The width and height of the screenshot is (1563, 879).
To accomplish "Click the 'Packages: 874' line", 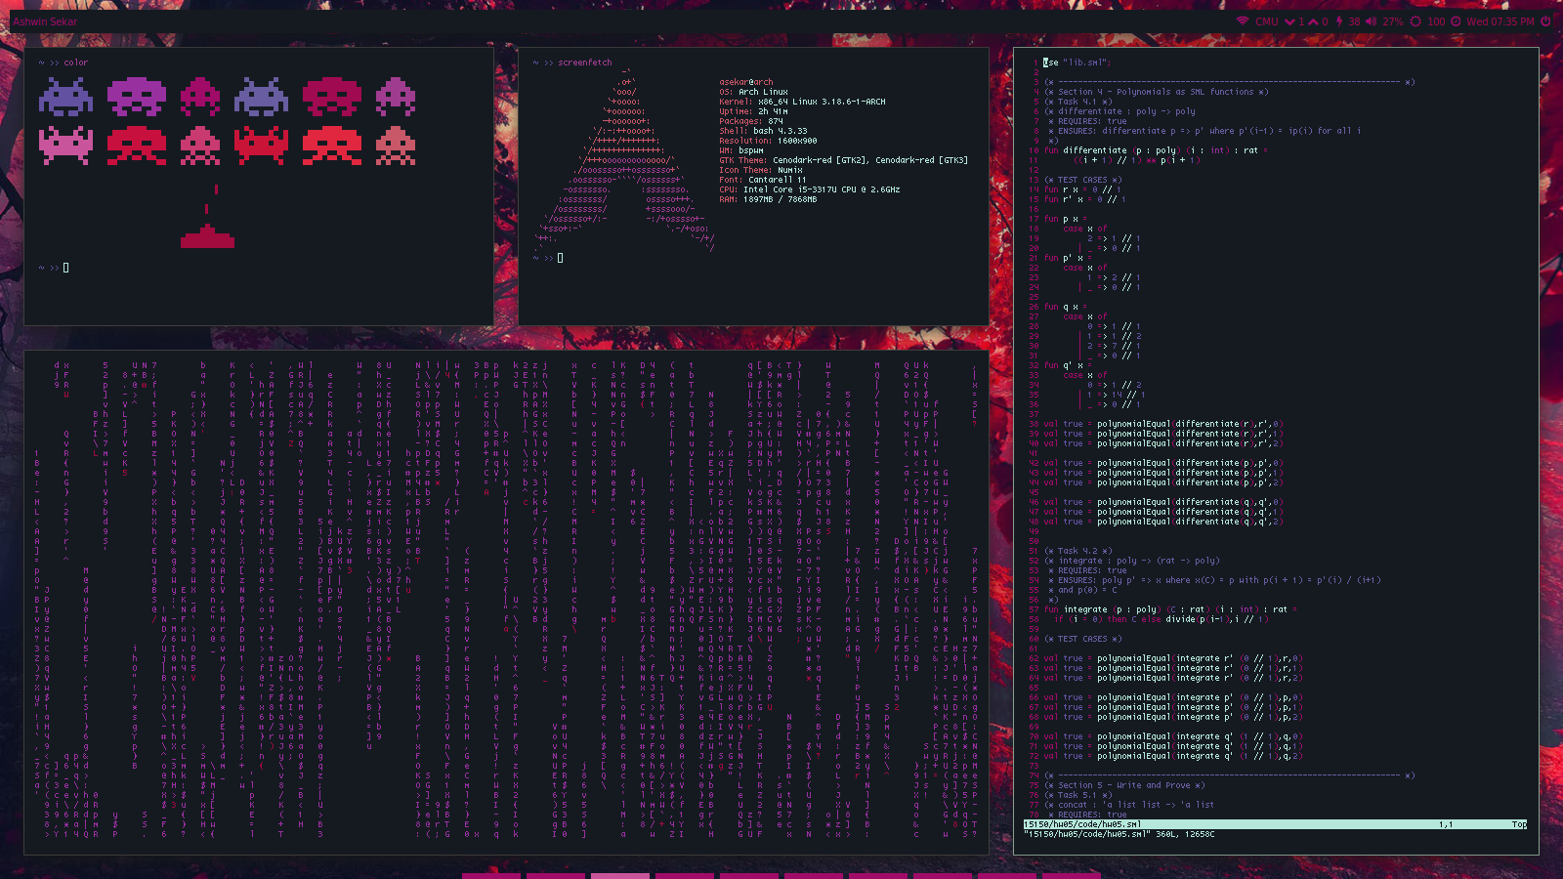I will point(751,121).
